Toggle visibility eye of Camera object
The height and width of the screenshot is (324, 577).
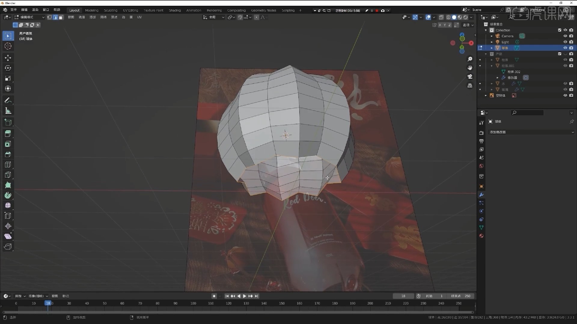click(x=565, y=36)
